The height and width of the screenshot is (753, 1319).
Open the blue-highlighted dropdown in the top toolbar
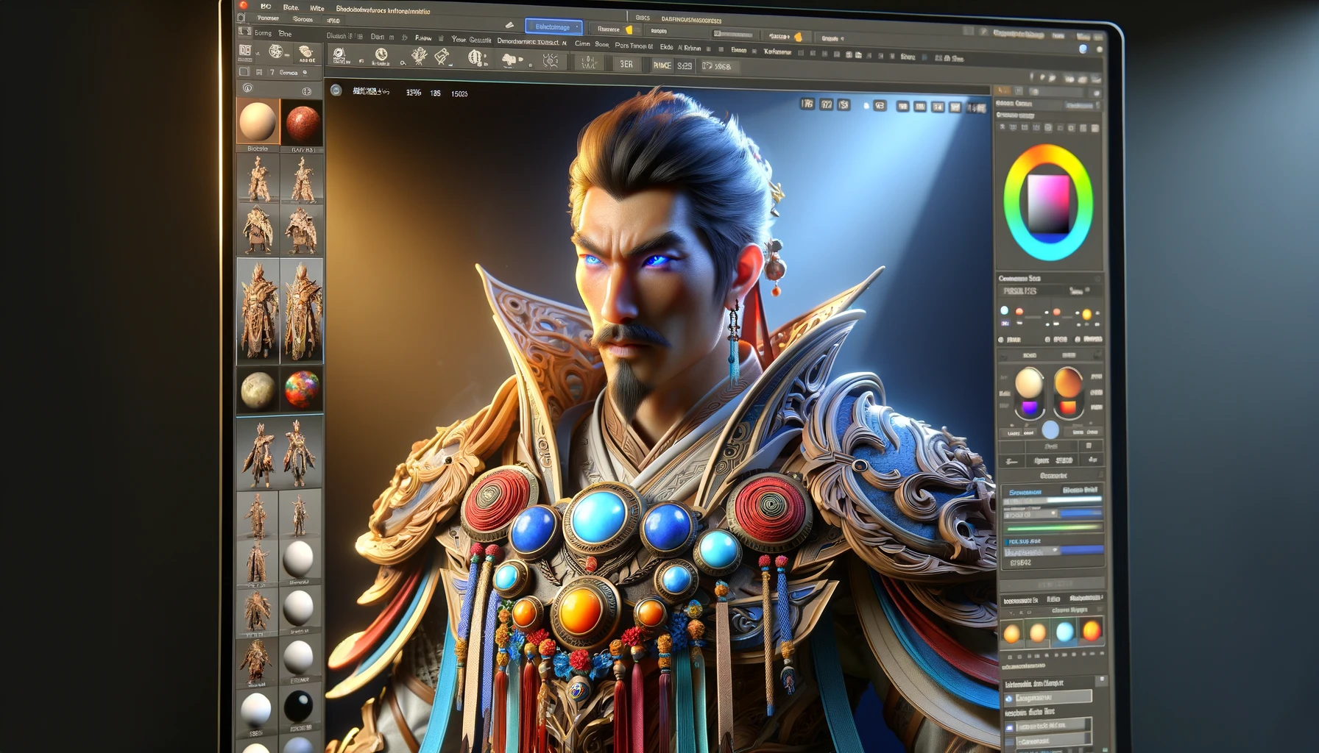[x=554, y=27]
